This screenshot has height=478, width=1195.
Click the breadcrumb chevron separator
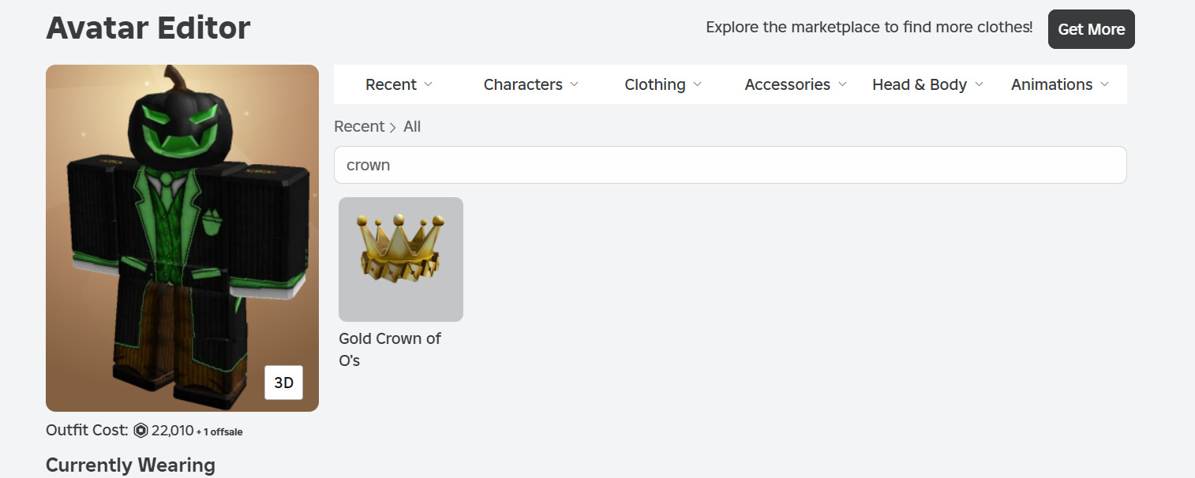pos(393,127)
